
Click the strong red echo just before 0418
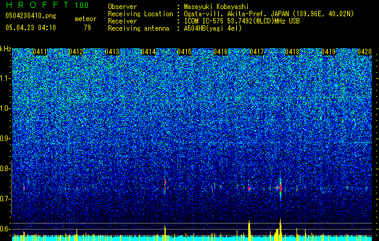[x=280, y=187]
